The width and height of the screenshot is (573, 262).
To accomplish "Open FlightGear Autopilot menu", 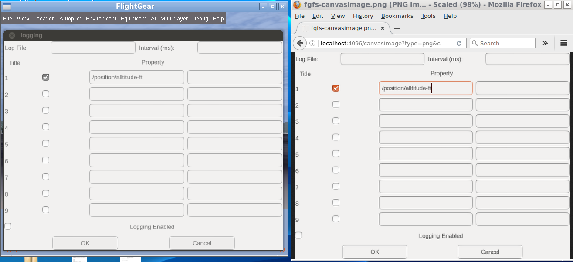I will click(70, 19).
